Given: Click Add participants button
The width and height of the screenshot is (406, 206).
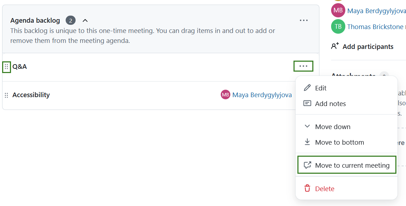Looking at the screenshot, I should (368, 46).
